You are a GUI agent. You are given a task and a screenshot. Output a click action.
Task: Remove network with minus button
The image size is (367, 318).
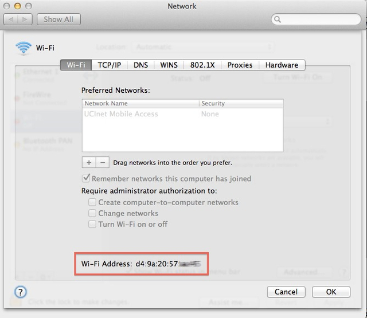click(103, 162)
